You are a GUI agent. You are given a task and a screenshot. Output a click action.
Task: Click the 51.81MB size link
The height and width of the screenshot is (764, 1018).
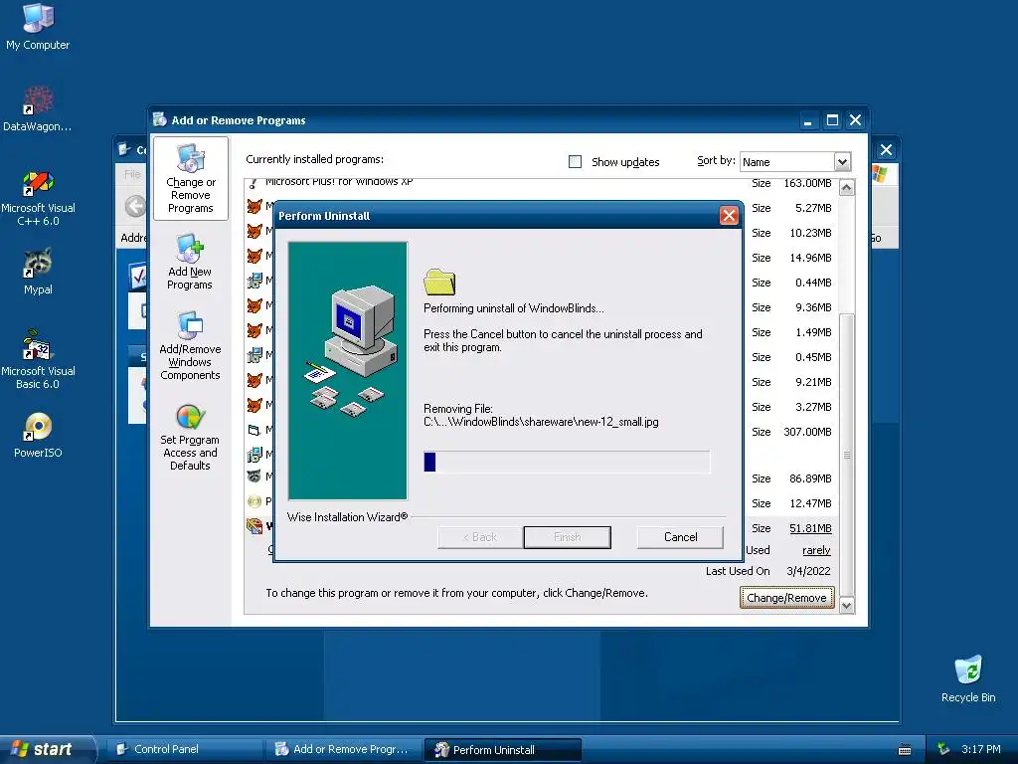point(810,528)
